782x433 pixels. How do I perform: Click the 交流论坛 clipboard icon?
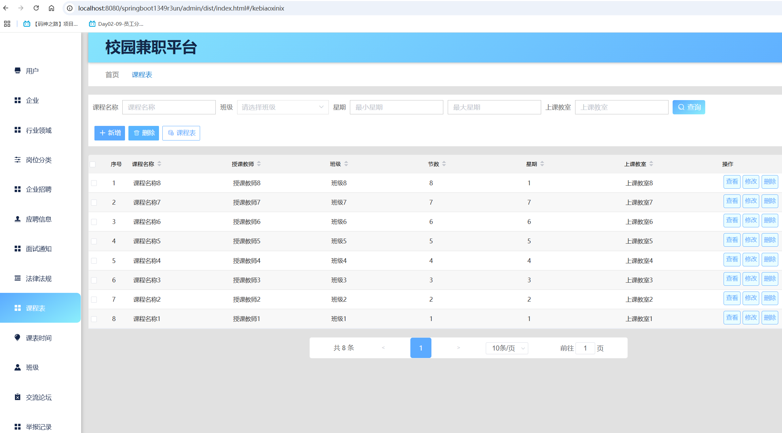click(x=17, y=397)
